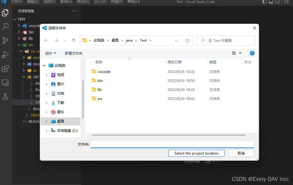Open the 选择(S) menu
293x185 pixels.
(x=49, y=2)
